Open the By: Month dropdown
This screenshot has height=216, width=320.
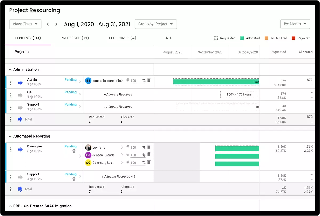tap(295, 24)
